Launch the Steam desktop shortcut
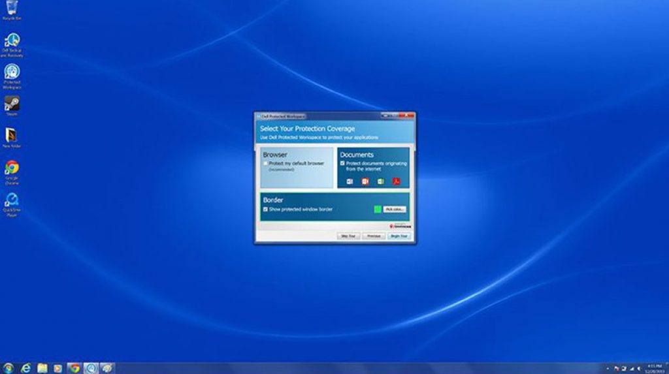This screenshot has width=669, height=374. (x=12, y=106)
